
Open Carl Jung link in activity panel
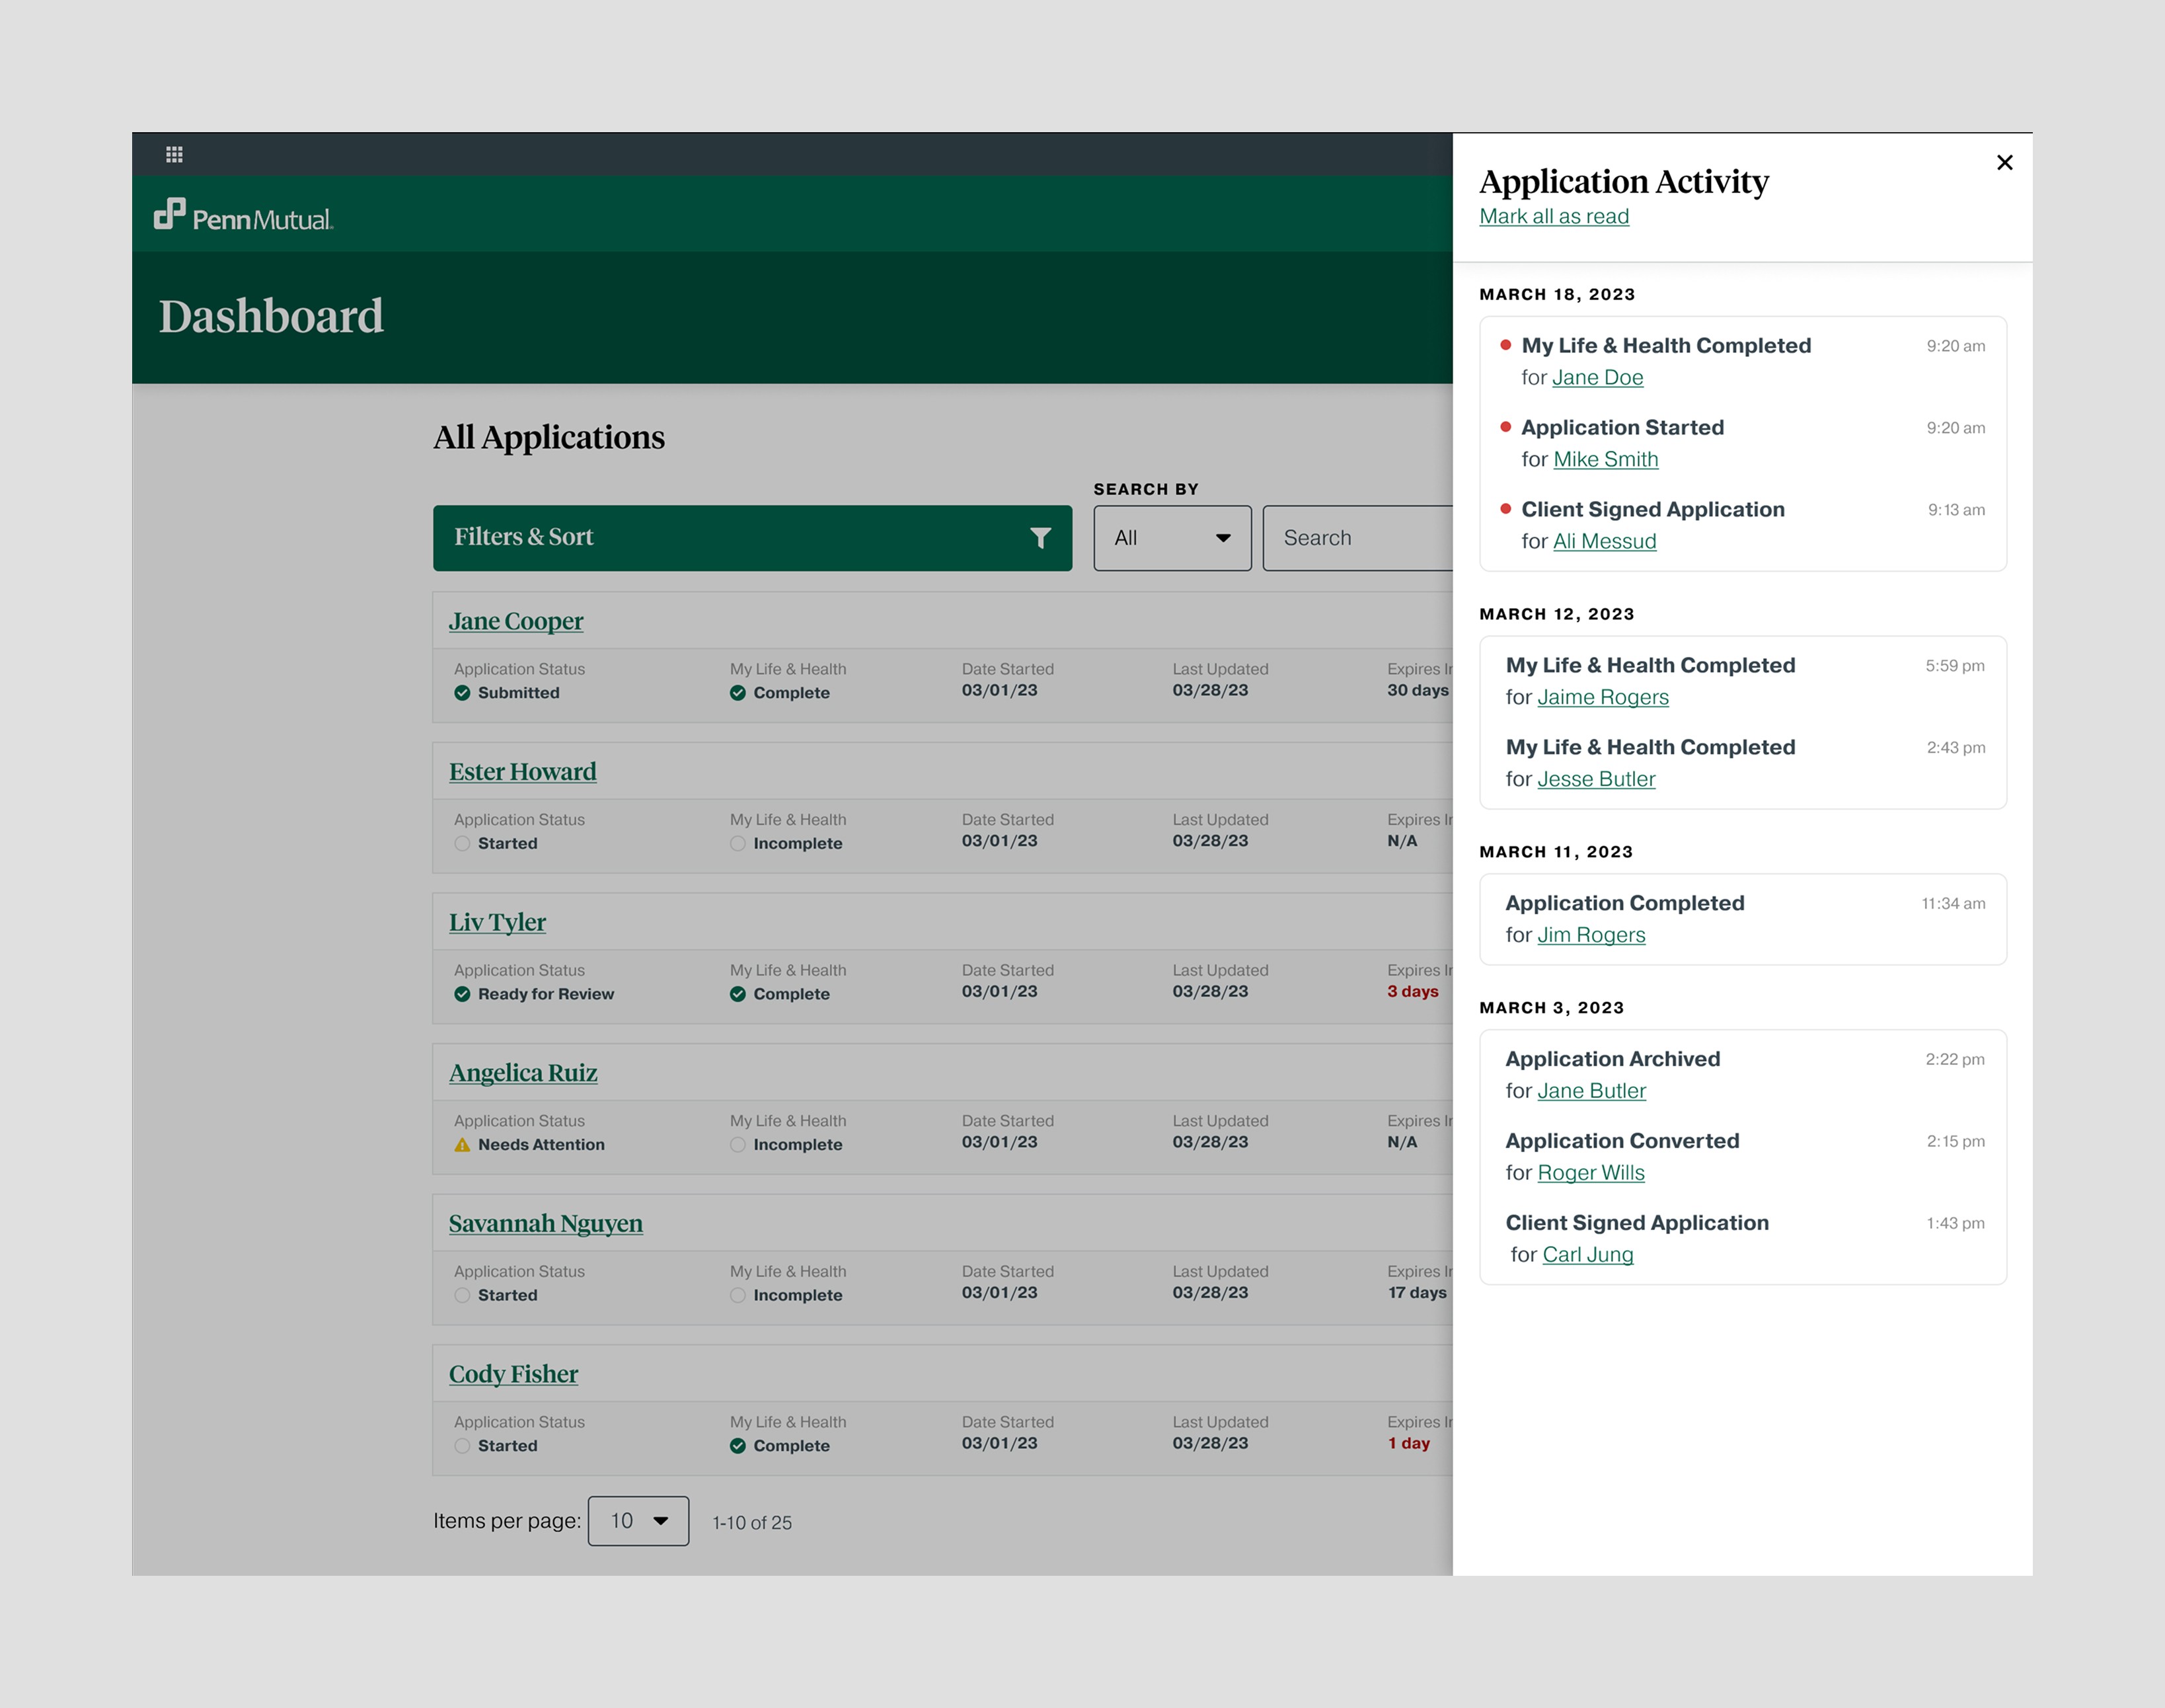pyautogui.click(x=1588, y=1255)
